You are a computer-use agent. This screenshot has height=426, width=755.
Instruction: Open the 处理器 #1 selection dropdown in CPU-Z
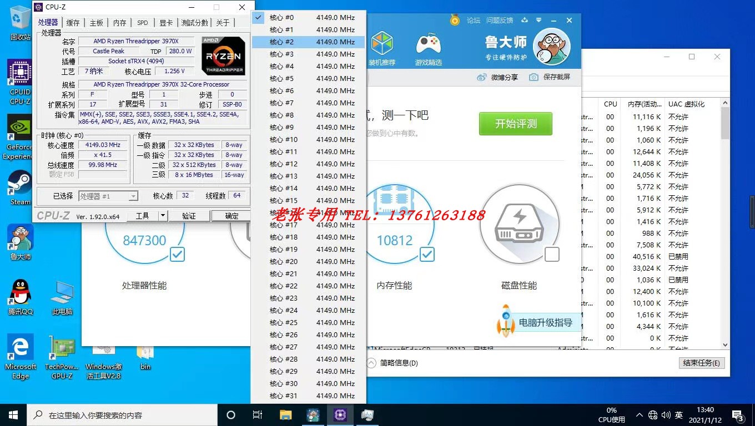point(108,196)
